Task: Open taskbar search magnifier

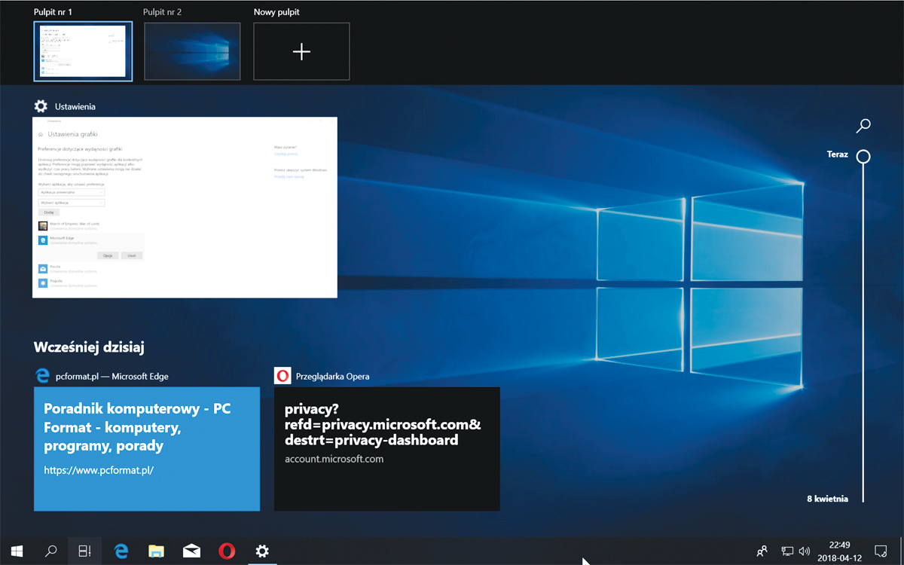Action: coord(51,551)
